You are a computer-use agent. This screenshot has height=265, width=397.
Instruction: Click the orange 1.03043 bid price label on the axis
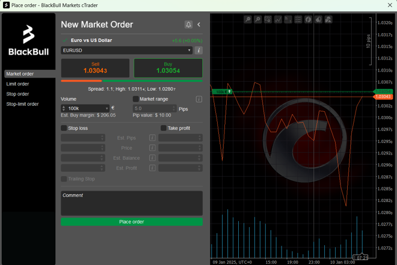tap(383, 97)
